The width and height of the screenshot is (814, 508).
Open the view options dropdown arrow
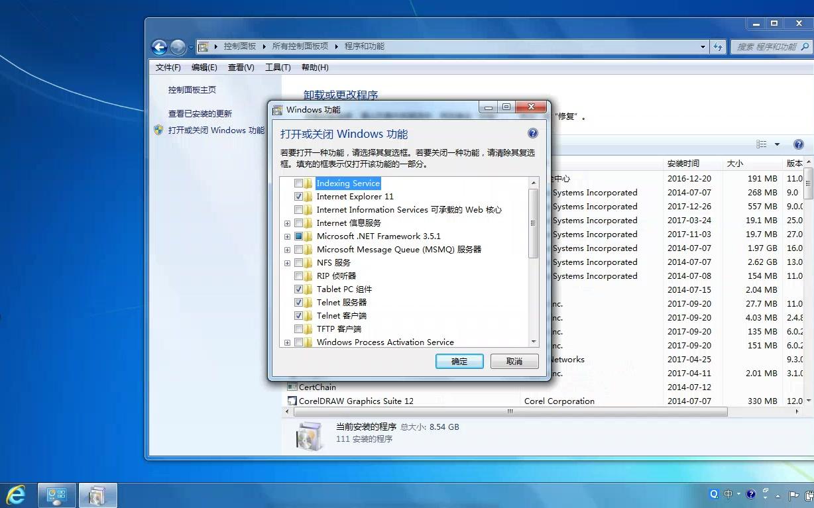pos(777,144)
